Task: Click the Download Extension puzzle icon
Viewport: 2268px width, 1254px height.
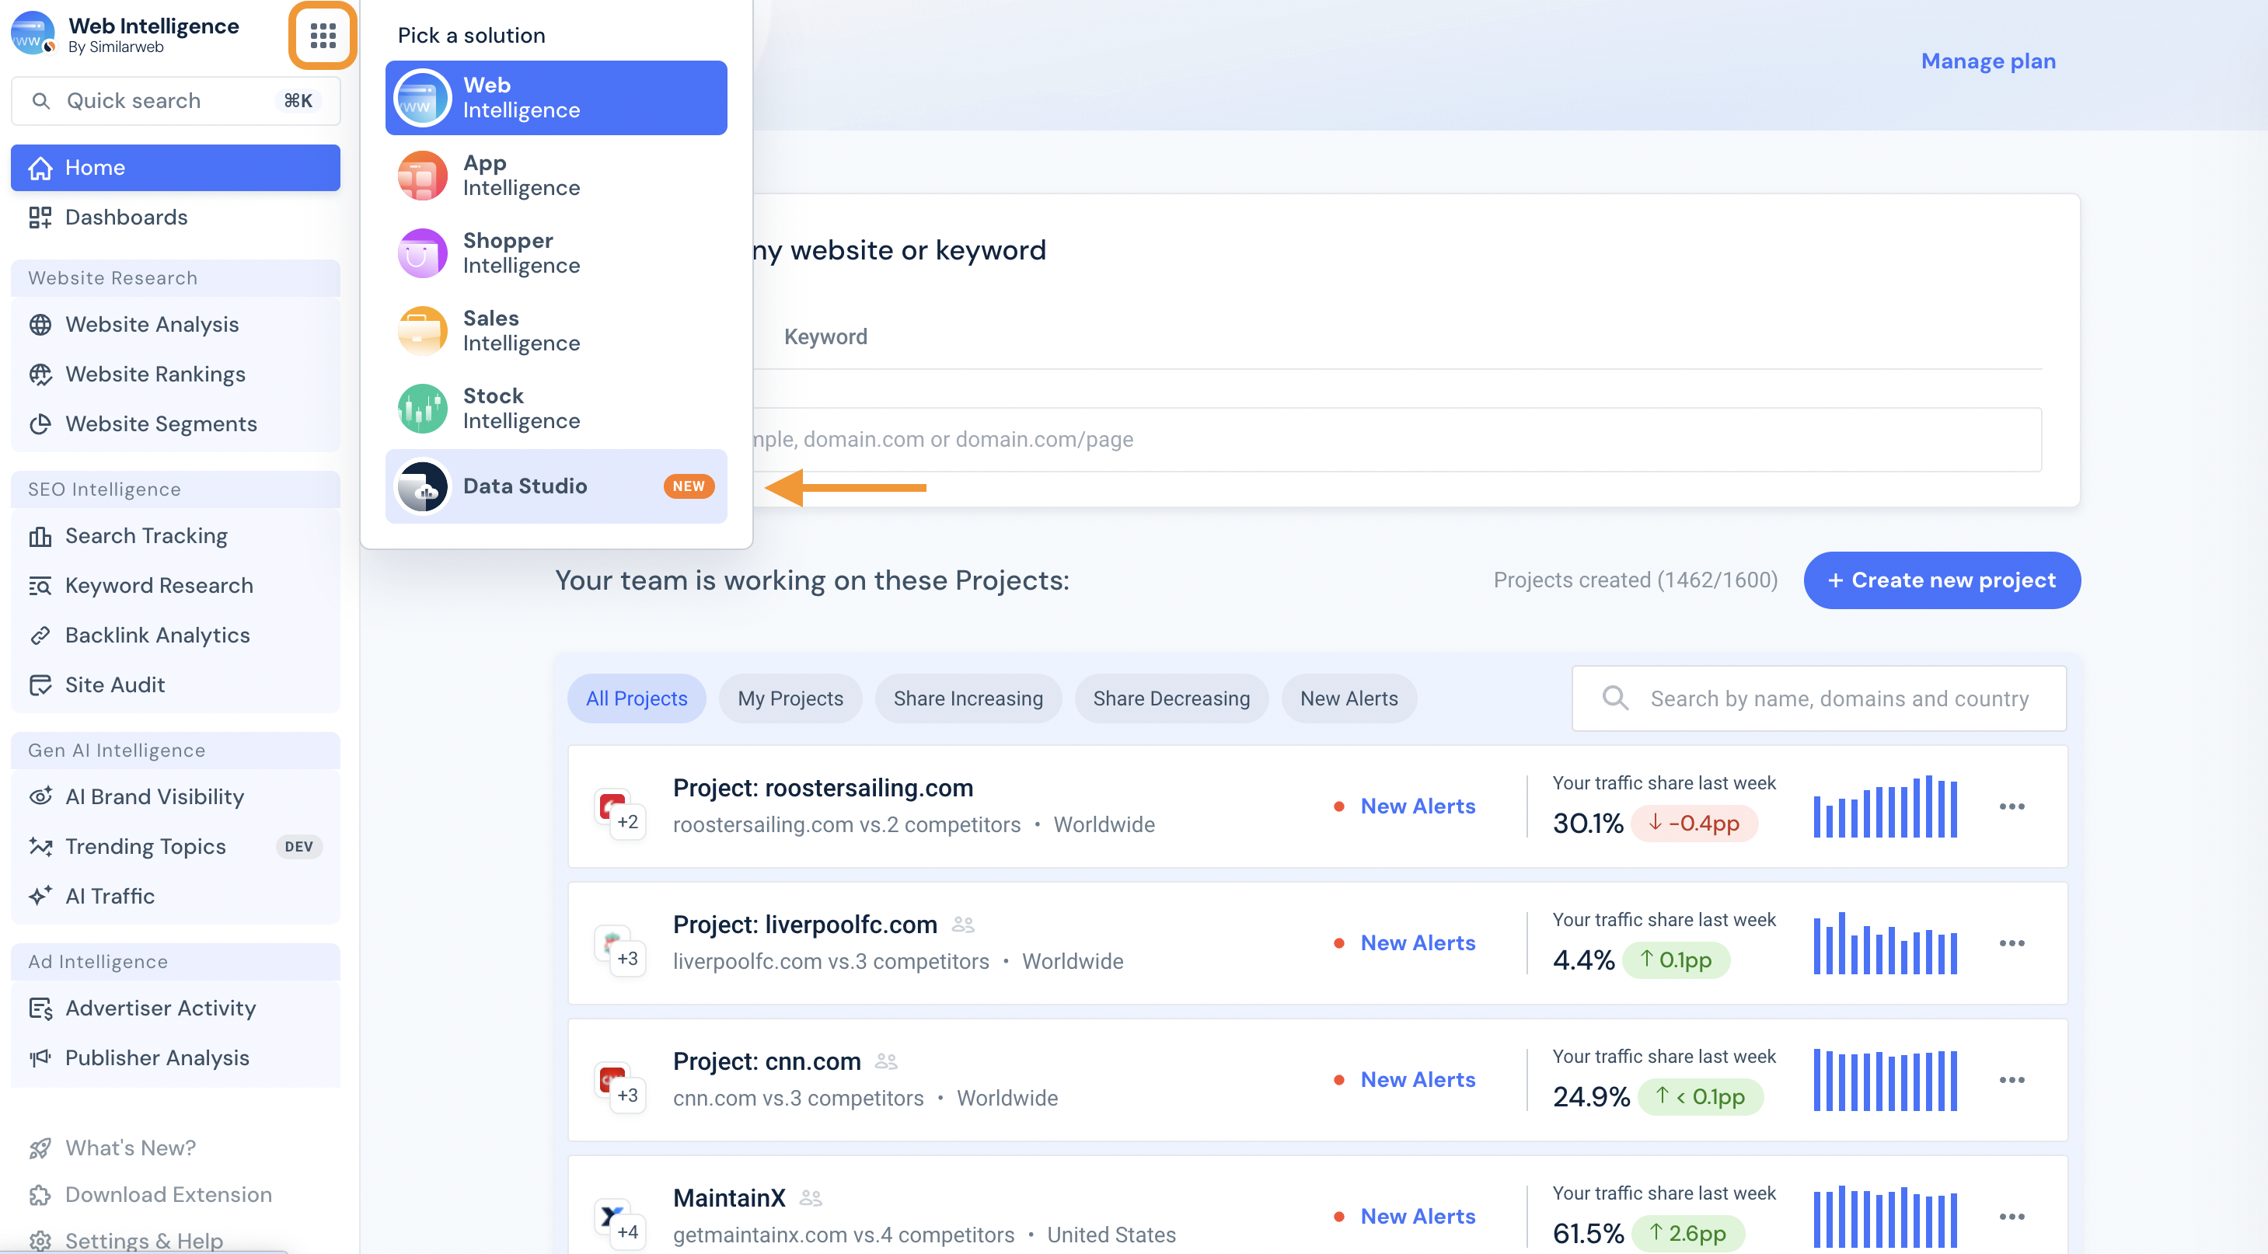Action: point(40,1195)
